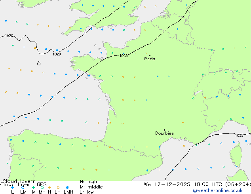Click the "LH" legend label
Image resolution: width=251 pixels, height=194 pixels.
pyautogui.click(x=57, y=192)
